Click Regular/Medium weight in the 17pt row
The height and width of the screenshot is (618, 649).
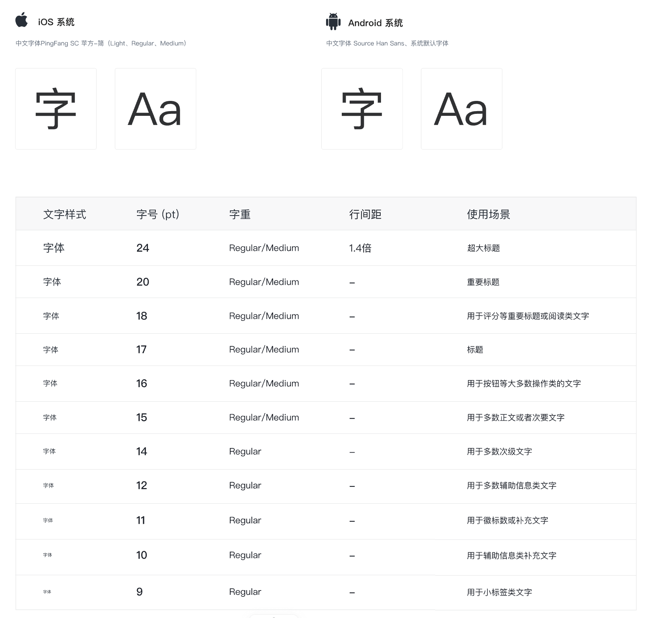point(264,350)
